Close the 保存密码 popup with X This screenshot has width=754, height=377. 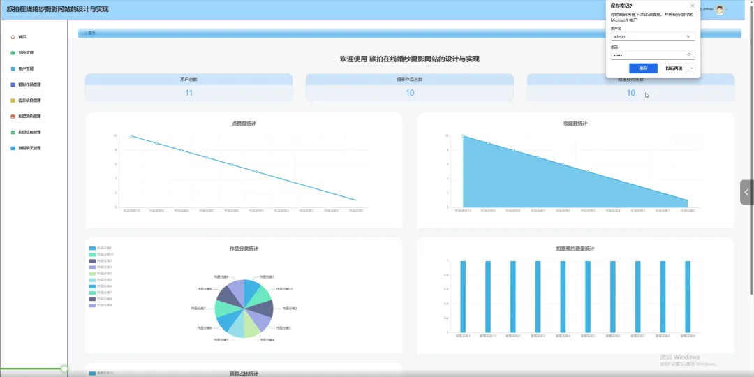(x=692, y=6)
